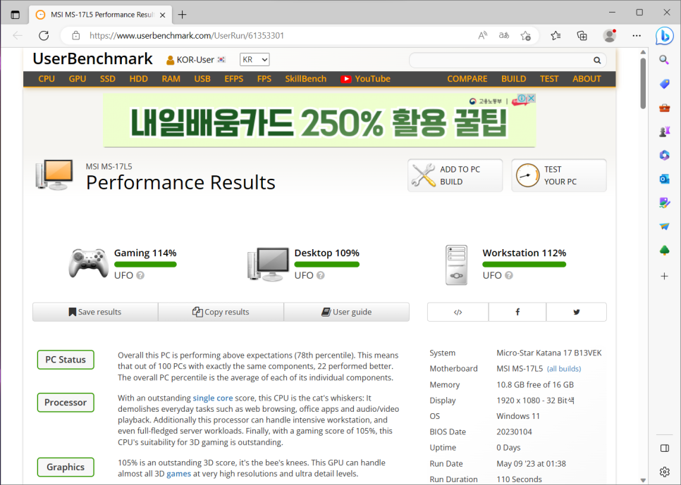Click the UserBenchmark search magnifier icon
This screenshot has height=485, width=681.
pyautogui.click(x=597, y=61)
